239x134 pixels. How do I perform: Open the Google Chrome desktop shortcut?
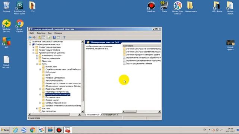click(19, 26)
